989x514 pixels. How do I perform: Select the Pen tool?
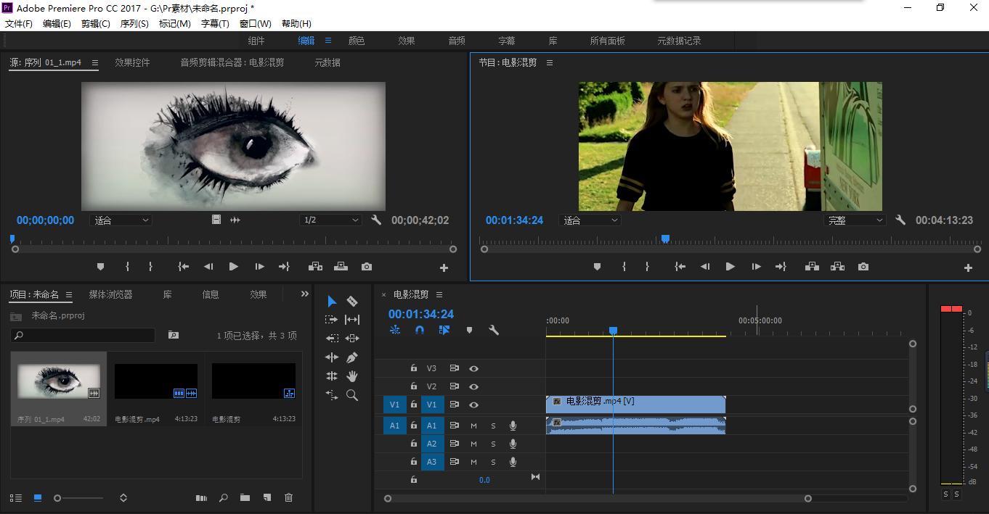352,357
